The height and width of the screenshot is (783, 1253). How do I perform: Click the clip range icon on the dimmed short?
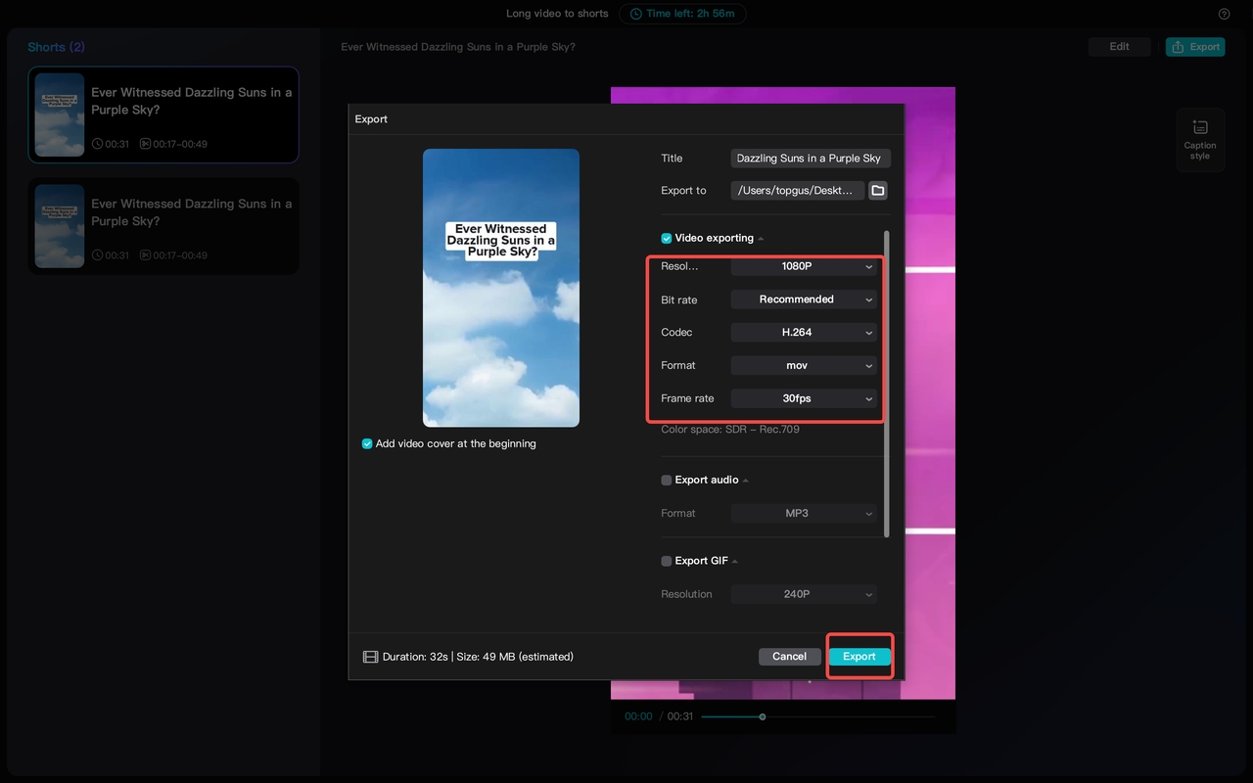(x=145, y=255)
